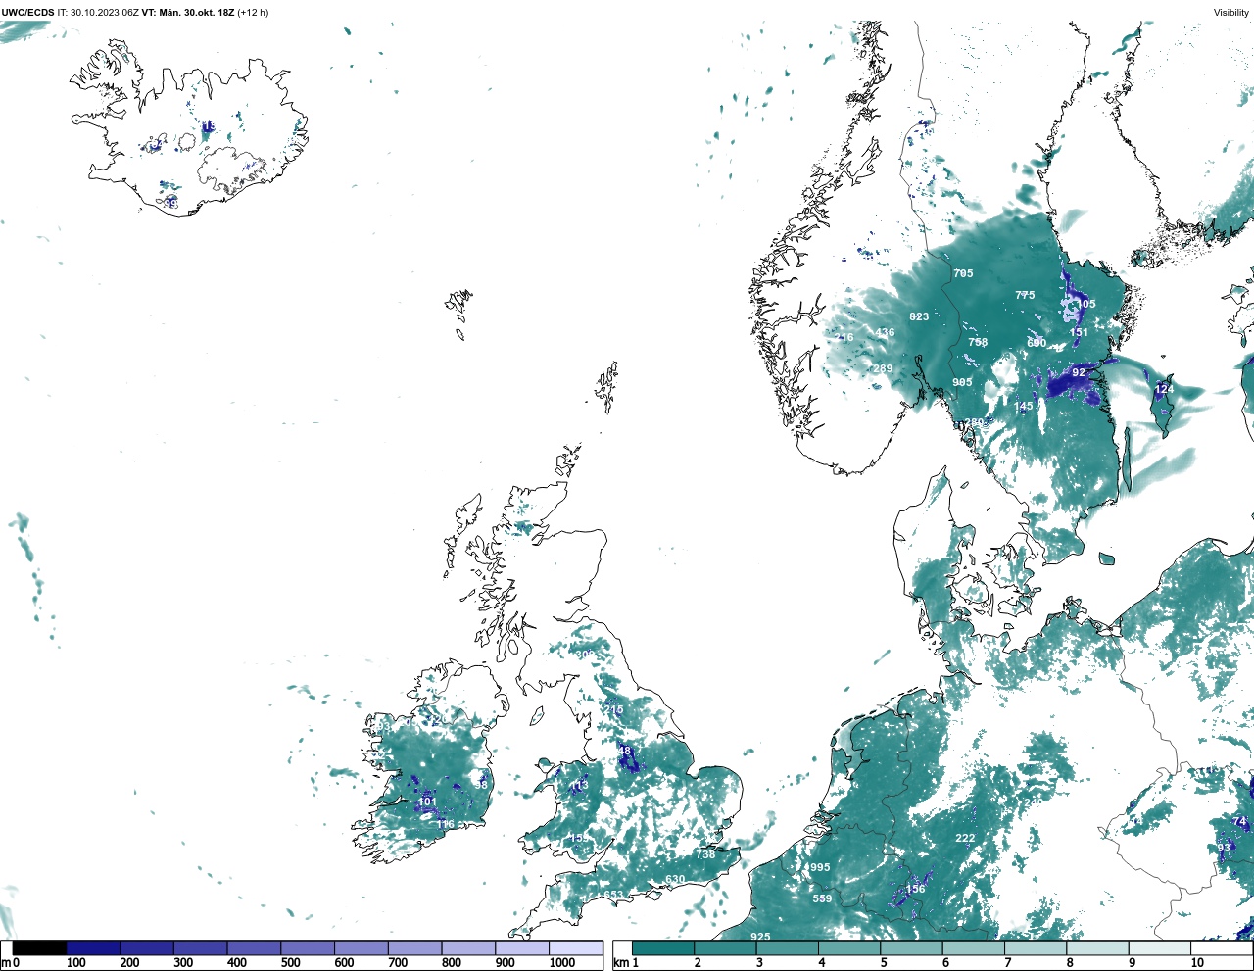1254x971 pixels.
Task: Click the '705' visibility value over Sweden
Action: (x=963, y=273)
